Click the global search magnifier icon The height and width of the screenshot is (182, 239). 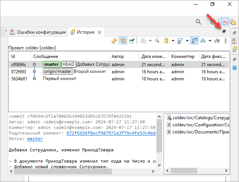pos(198,22)
